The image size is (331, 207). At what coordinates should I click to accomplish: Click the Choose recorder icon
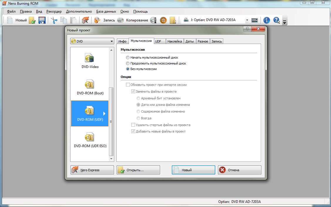(255, 20)
